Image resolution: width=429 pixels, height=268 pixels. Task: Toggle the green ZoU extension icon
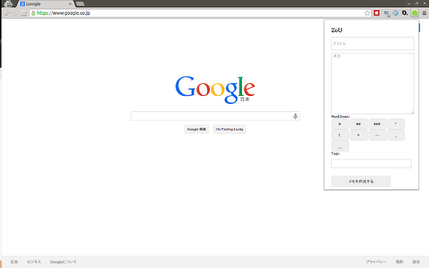415,13
